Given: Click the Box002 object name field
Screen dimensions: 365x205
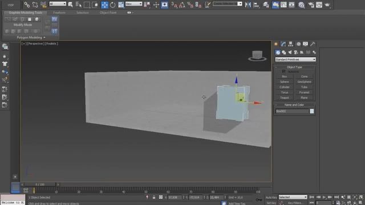Looking at the screenshot, I should coord(292,112).
